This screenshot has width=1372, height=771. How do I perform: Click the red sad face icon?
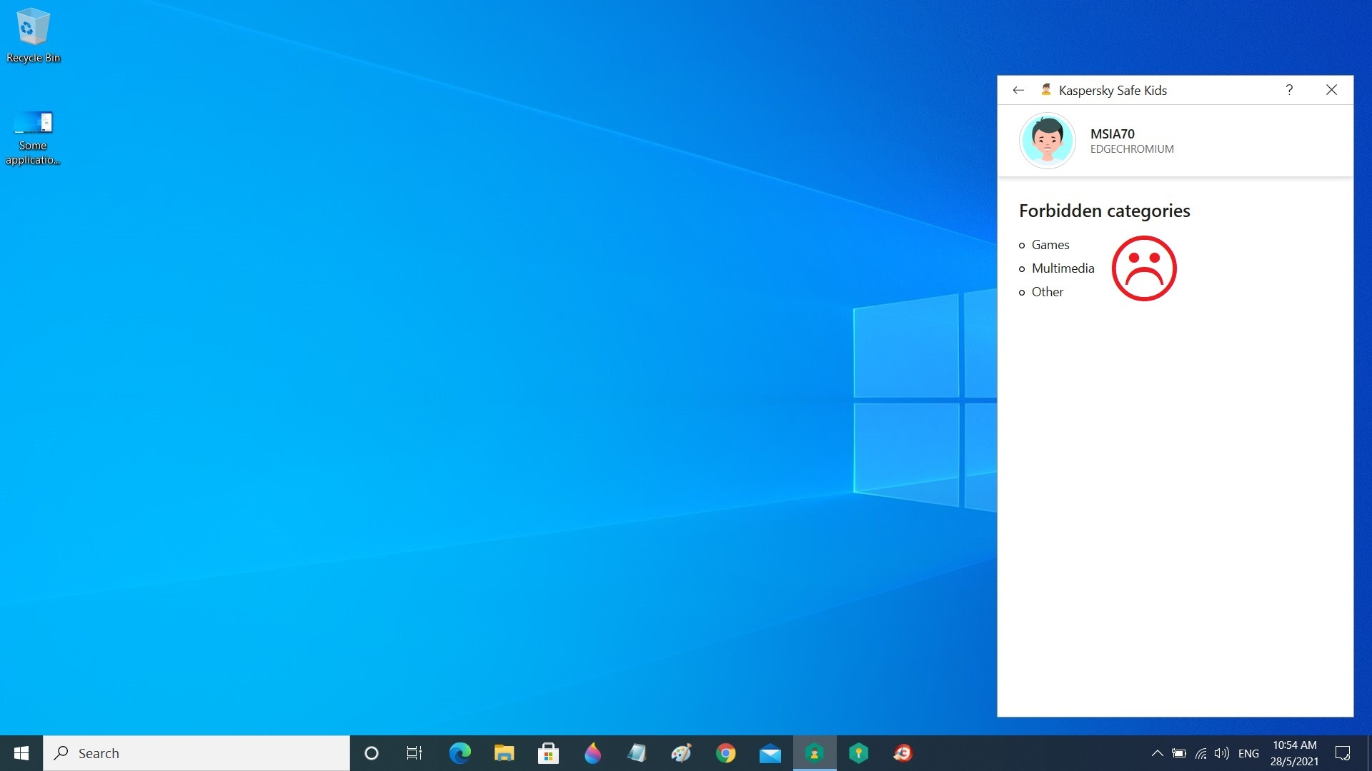tap(1143, 268)
